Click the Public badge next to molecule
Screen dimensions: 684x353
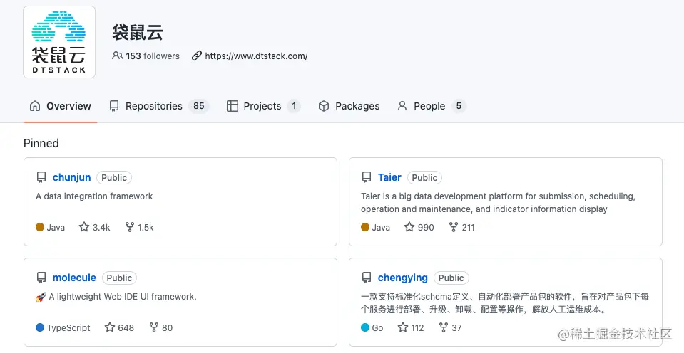(x=119, y=278)
